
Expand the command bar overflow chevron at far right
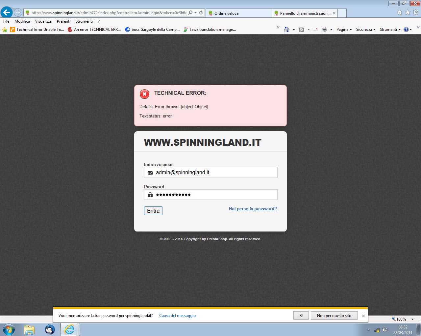(418, 27)
